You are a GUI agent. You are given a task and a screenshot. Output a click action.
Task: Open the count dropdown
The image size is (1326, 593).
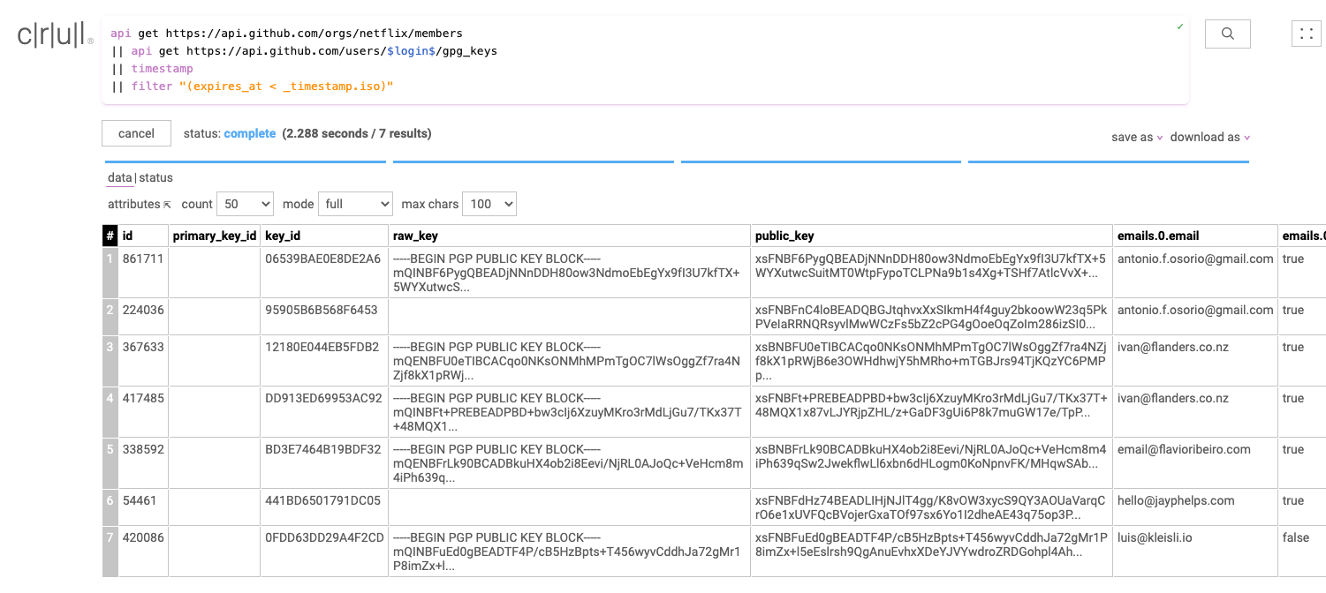coord(245,204)
